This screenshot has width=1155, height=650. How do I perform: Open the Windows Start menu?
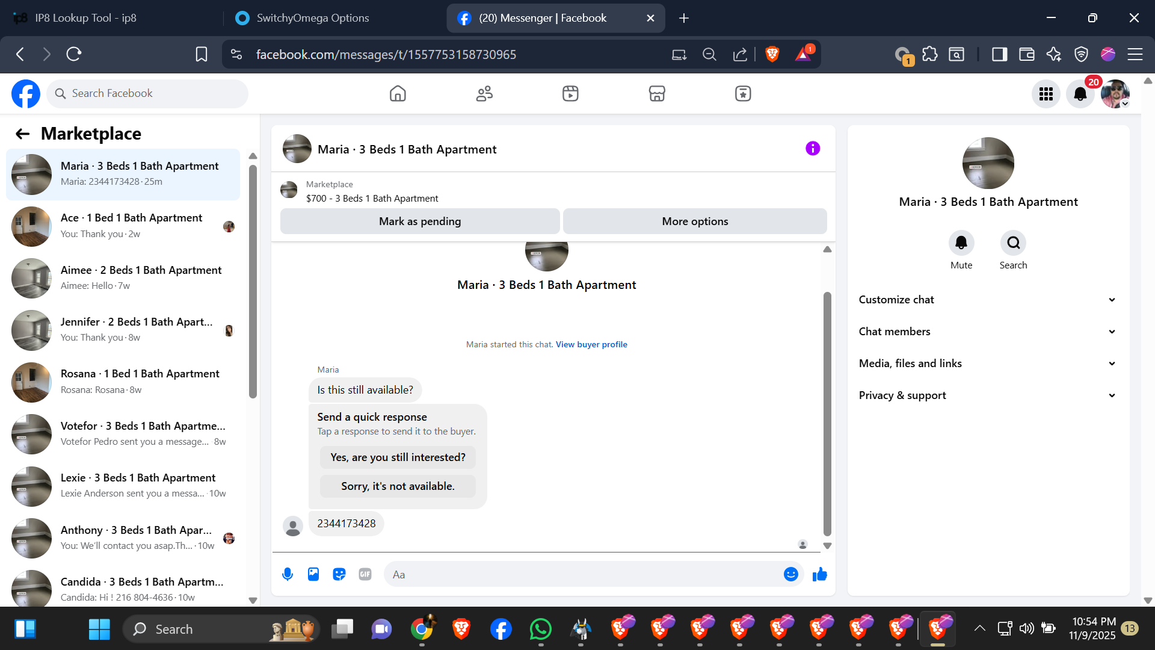pyautogui.click(x=99, y=629)
